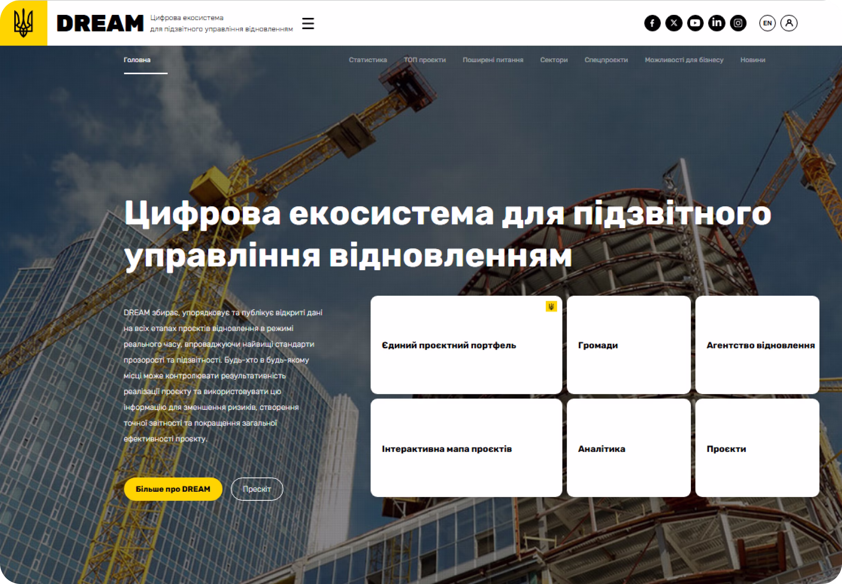This screenshot has width=842, height=584.
Task: Open the Аналітика card
Action: pos(629,448)
